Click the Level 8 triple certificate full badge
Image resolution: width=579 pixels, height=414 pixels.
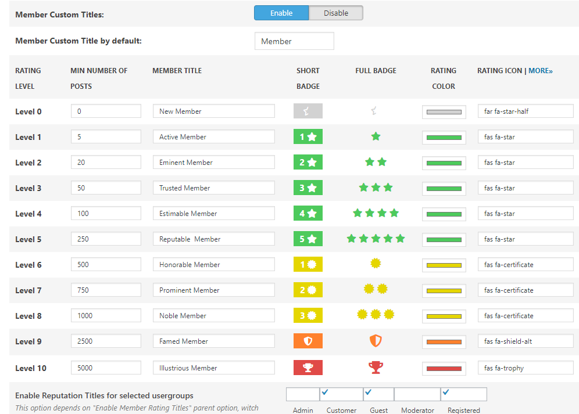tap(376, 315)
